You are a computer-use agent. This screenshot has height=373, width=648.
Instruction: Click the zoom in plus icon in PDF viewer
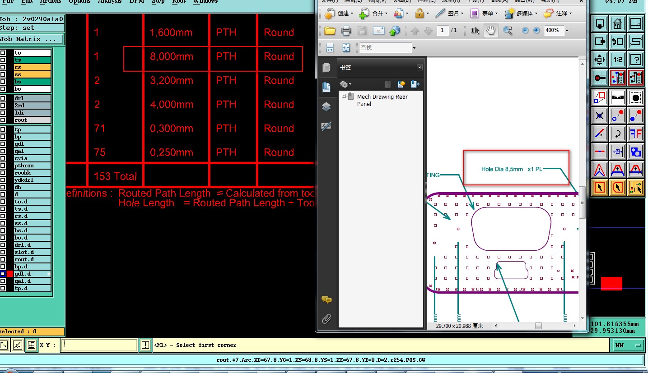536,30
